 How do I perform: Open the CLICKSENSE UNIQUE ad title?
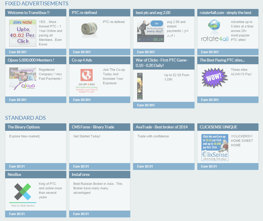218,127
